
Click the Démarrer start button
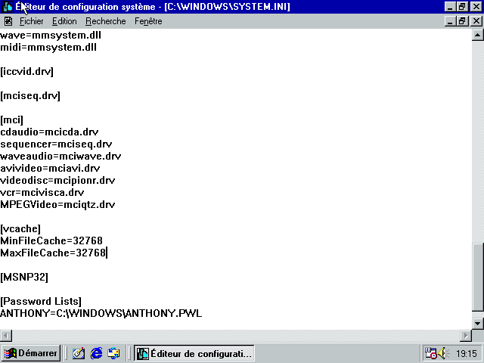(31, 353)
